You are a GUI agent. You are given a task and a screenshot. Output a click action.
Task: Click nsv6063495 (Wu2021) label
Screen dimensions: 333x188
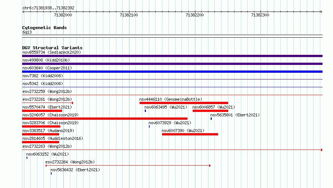166,107
